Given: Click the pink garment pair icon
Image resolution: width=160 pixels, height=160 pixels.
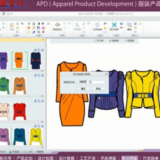Looking at the screenshot, I should pos(43,28).
